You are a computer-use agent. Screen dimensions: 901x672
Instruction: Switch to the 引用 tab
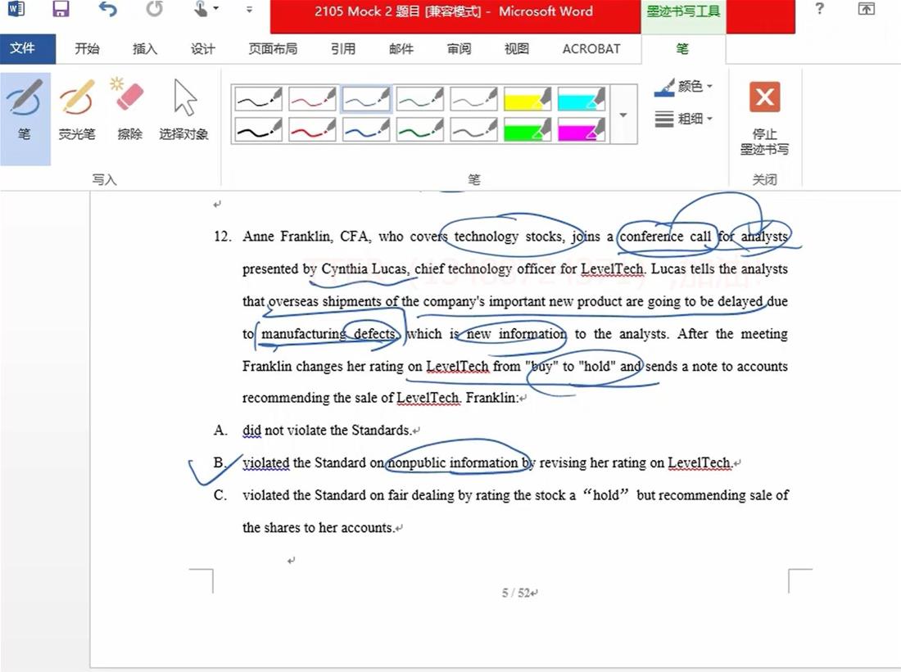click(343, 49)
